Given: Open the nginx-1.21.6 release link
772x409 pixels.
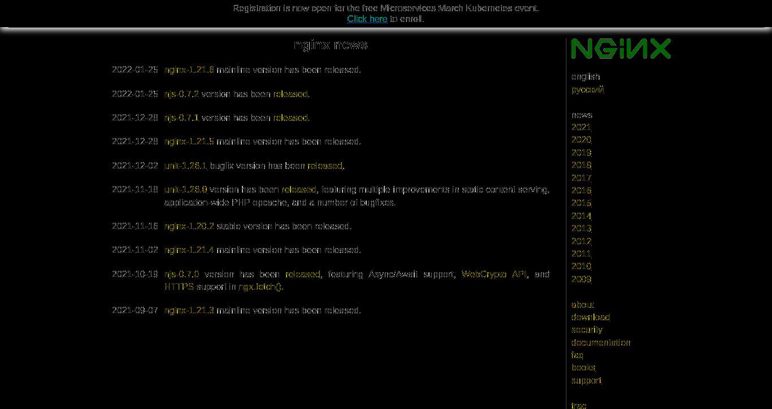Looking at the screenshot, I should pos(189,69).
